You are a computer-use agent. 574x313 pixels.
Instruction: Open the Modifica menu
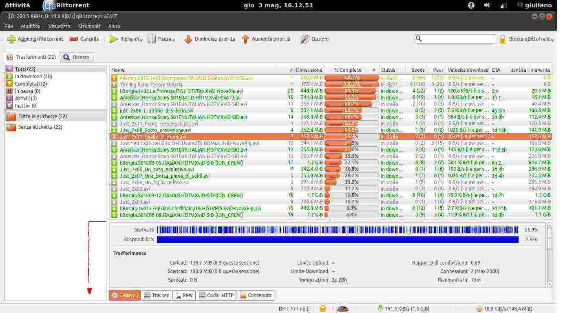coord(31,26)
